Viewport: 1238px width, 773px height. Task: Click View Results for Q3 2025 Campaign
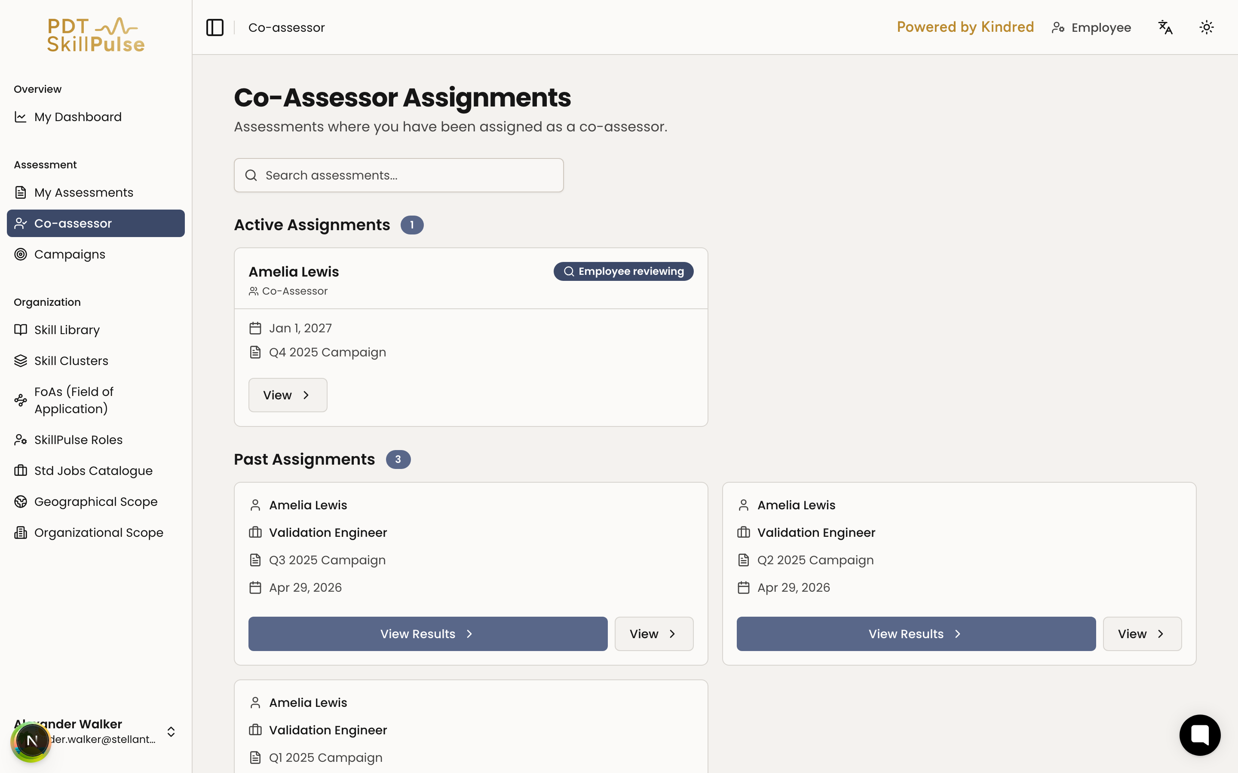[428, 634]
